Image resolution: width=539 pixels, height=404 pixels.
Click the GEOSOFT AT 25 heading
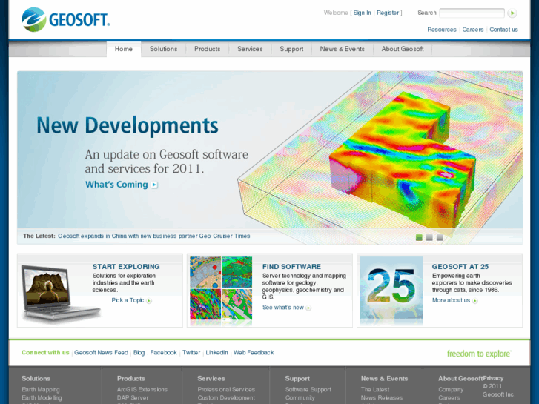pyautogui.click(x=460, y=266)
